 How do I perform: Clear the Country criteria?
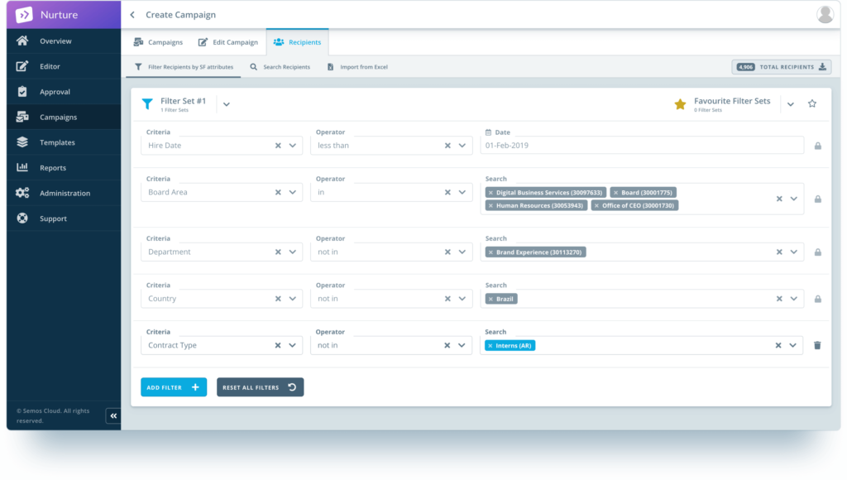click(x=278, y=299)
